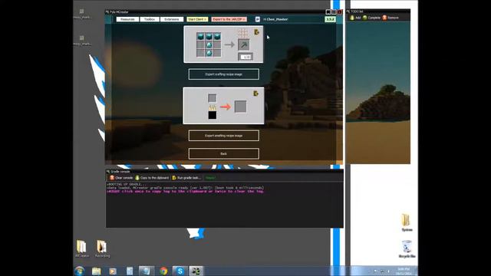This screenshot has height=276, width=491.
Task: Click export icon on crafting recipe panel
Action: point(256,32)
